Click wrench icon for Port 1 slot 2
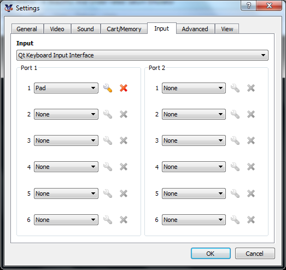The image size is (286, 270). [x=108, y=114]
